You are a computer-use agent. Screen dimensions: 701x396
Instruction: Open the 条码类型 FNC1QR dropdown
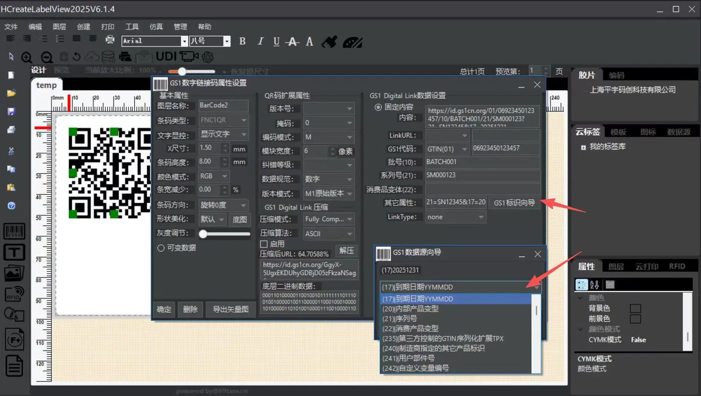tap(223, 120)
